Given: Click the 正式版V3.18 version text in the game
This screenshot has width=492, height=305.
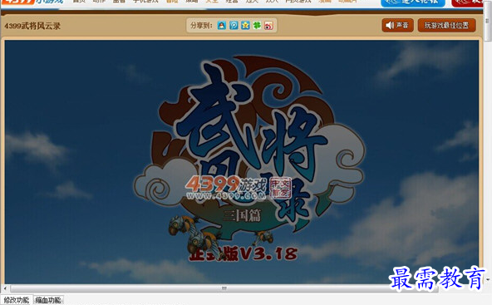Looking at the screenshot, I should click(244, 253).
